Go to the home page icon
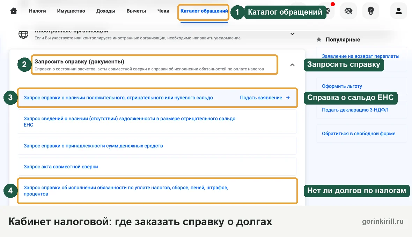Image resolution: width=412 pixels, height=237 pixels. click(14, 11)
